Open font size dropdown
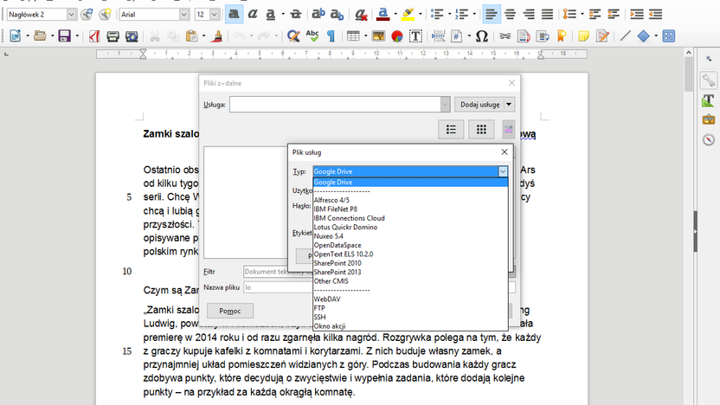The width and height of the screenshot is (720, 405). (215, 15)
